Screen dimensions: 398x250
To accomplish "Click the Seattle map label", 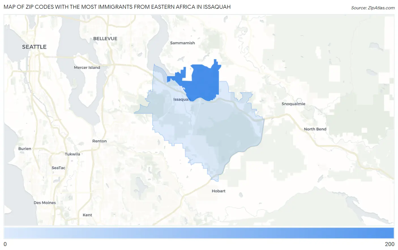I will click(34, 47).
